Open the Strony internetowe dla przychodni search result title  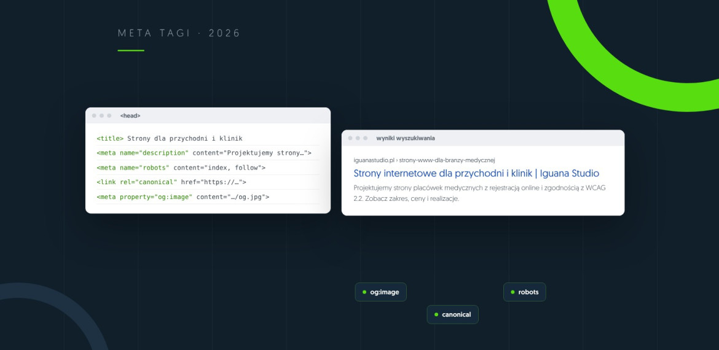(x=476, y=174)
